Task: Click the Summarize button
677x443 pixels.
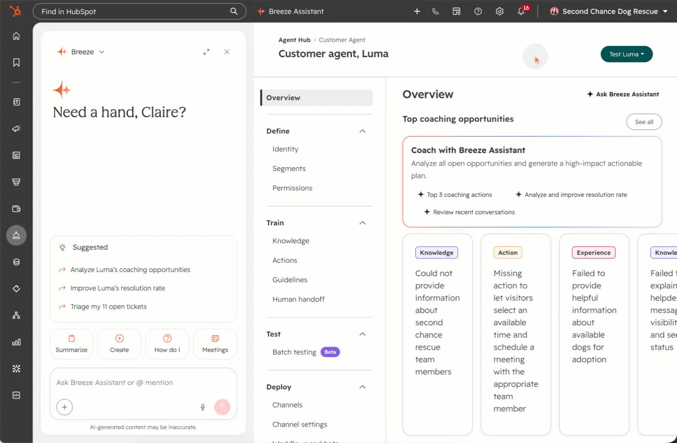Action: 72,344
